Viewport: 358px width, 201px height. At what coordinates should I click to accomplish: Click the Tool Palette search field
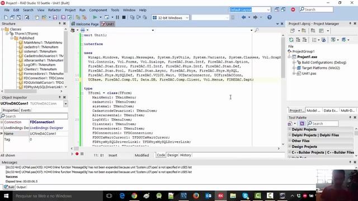pyautogui.click(x=323, y=123)
